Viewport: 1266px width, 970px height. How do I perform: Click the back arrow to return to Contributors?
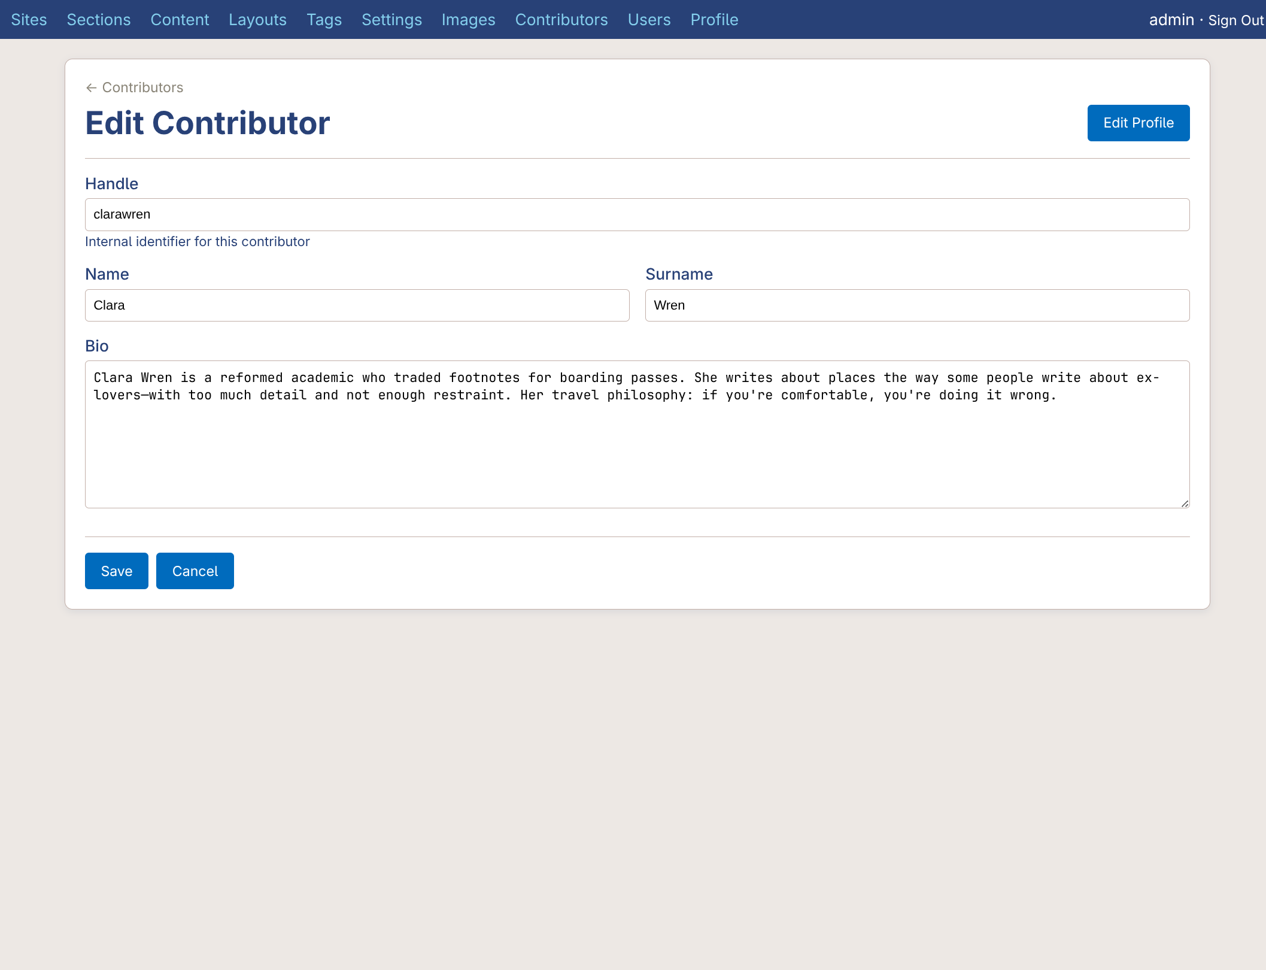(92, 87)
